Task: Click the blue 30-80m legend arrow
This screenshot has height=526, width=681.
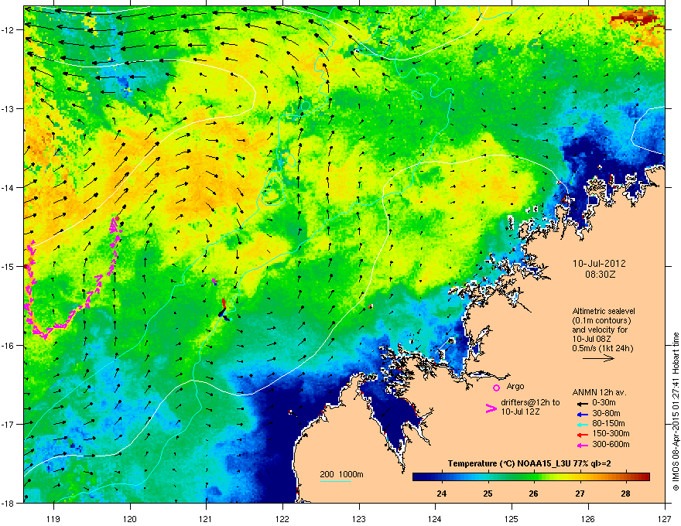Action: point(583,414)
